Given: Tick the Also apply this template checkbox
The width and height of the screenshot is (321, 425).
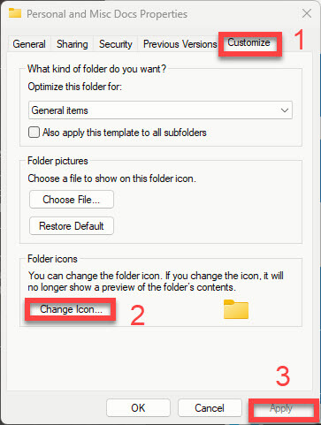Looking at the screenshot, I should [34, 133].
